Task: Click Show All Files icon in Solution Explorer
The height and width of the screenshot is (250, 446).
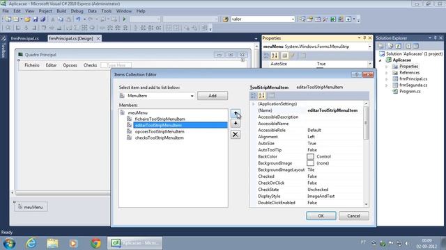Action: pyautogui.click(x=390, y=46)
